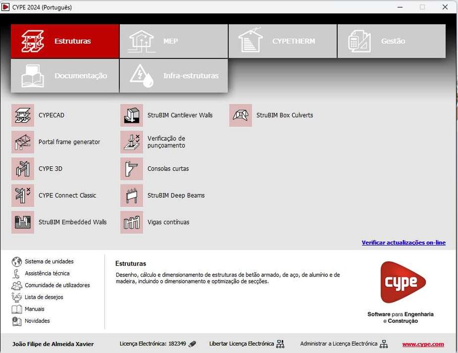Image resolution: width=458 pixels, height=353 pixels.
Task: Click the Vigas contínuas name
Action: [x=168, y=222]
